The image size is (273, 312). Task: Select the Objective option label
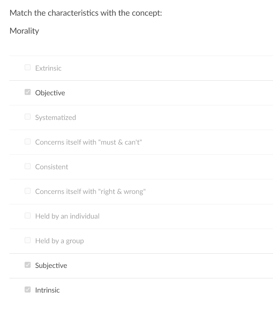(x=50, y=93)
